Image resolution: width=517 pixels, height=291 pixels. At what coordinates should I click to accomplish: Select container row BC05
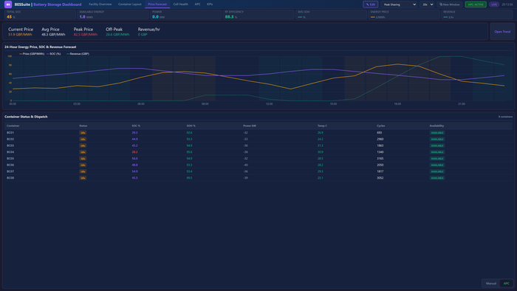(x=258, y=159)
